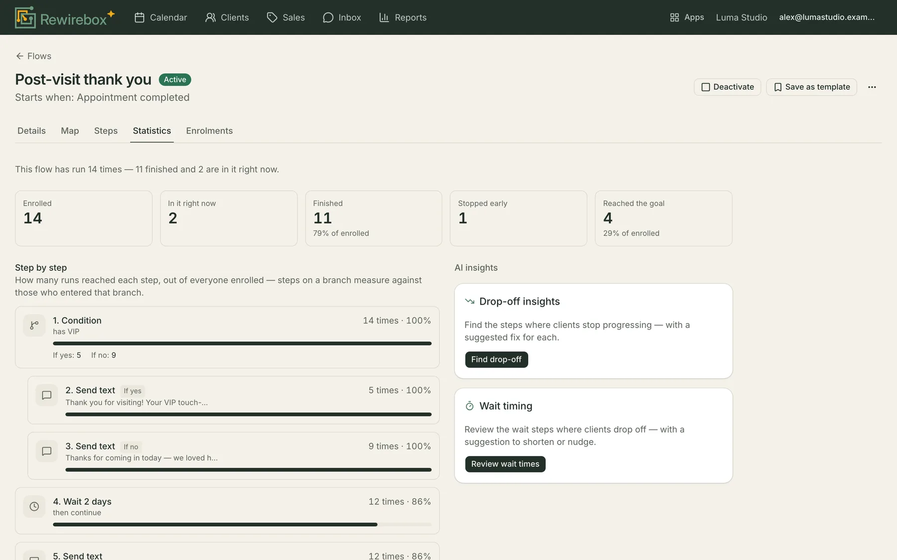
Task: Click '14 times · 100%' value
Action: point(397,321)
